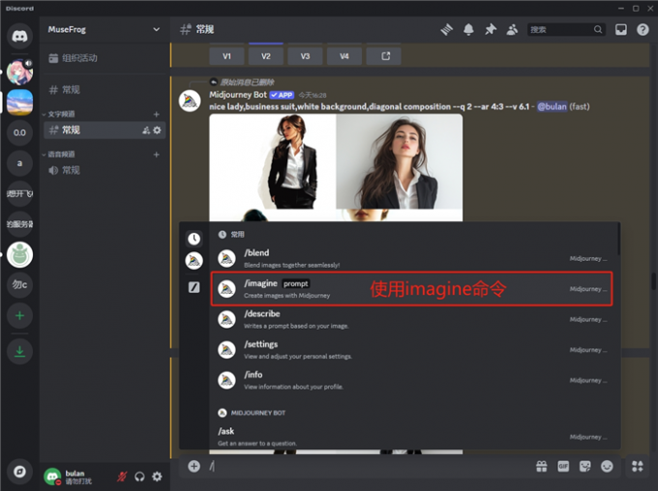Click the search field in header
This screenshot has height=491, width=658.
[566, 29]
